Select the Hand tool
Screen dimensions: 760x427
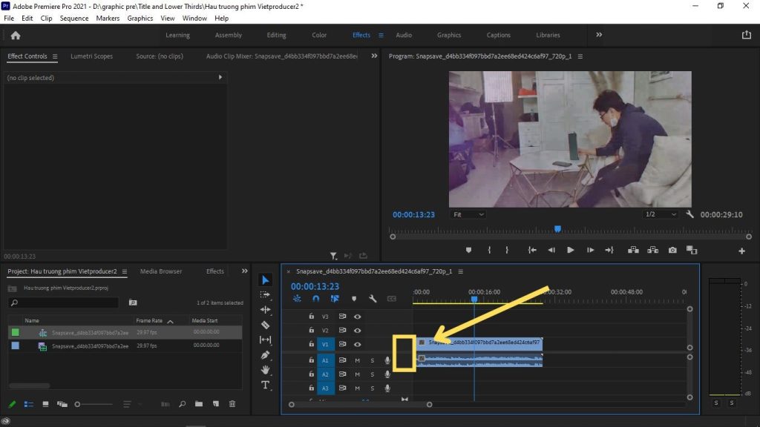tap(266, 370)
